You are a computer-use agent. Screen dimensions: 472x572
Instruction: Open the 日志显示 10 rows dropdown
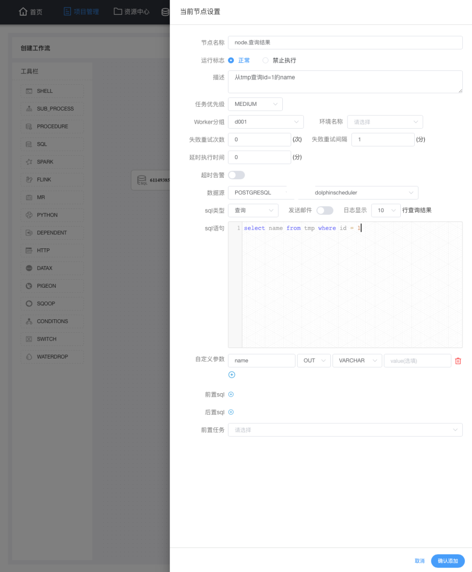[386, 210]
